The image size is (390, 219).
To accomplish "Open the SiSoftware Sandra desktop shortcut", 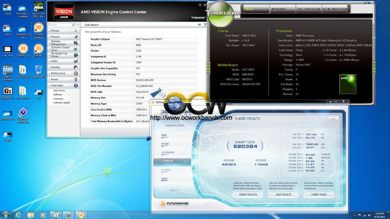I will 23,115.
